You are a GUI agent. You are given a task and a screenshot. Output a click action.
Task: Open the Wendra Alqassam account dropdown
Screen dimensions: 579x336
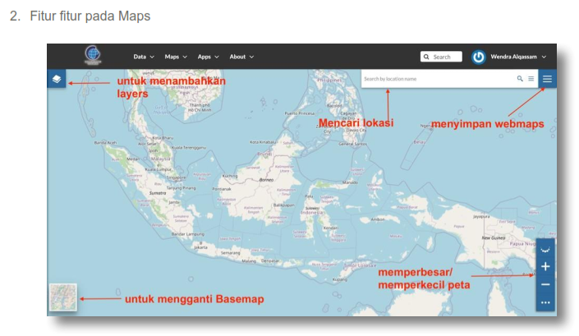coord(517,57)
